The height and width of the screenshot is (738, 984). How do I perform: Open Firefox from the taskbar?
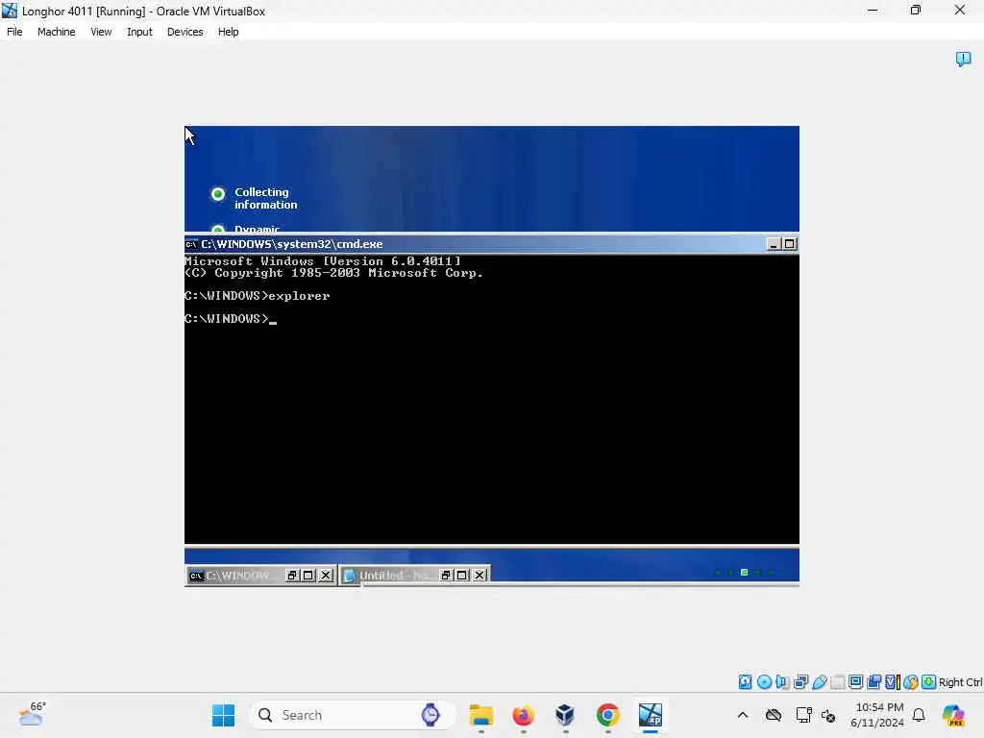[523, 715]
